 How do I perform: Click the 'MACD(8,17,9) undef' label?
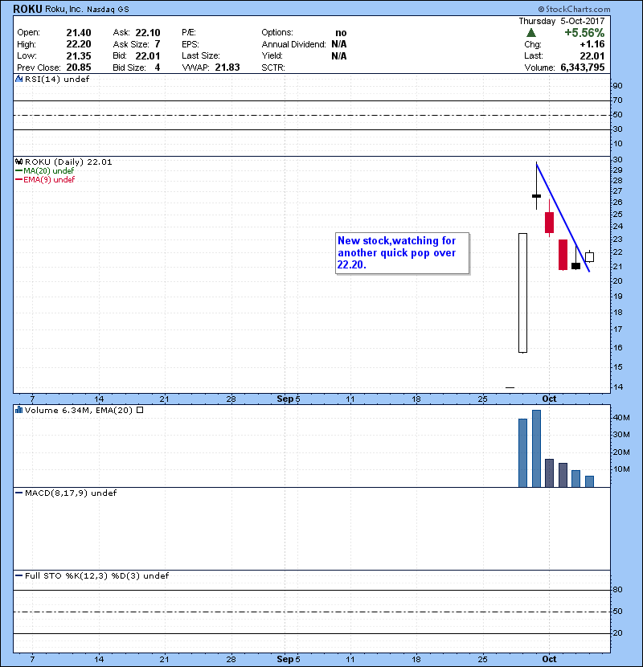click(x=71, y=493)
